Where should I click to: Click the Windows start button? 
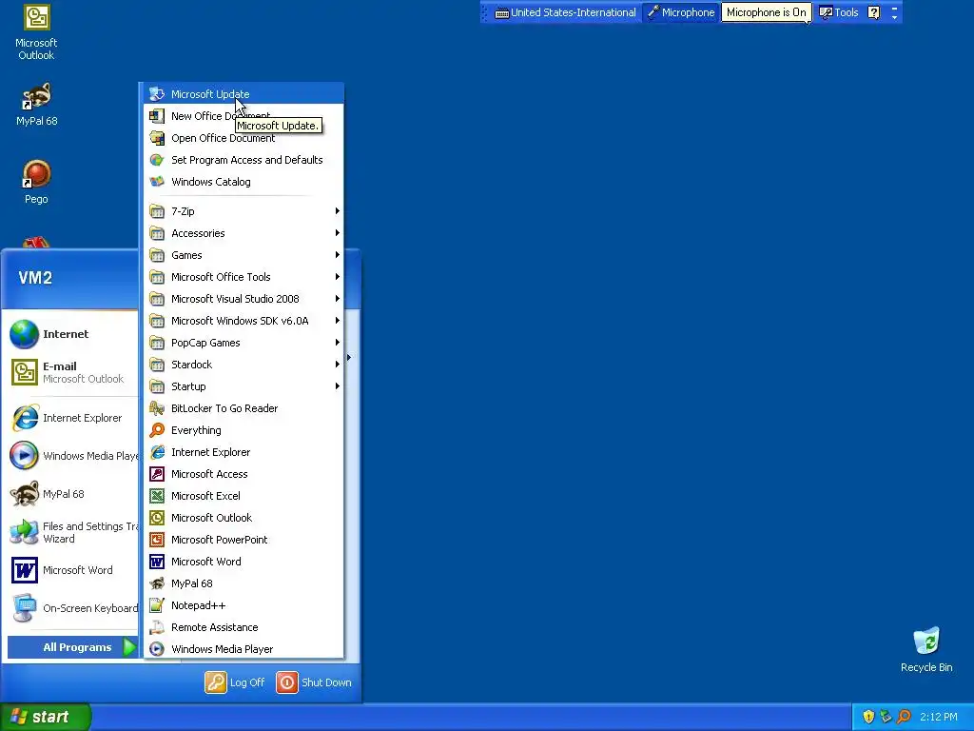click(x=45, y=717)
